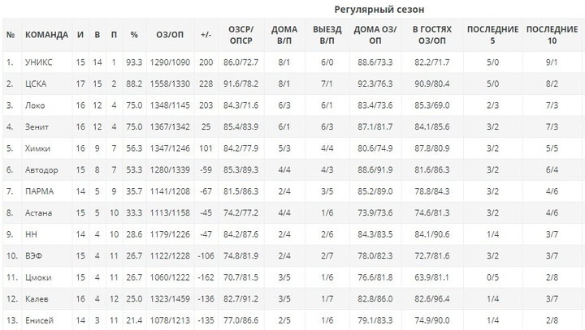
Task: Select the Локо team name
Action: (36, 105)
